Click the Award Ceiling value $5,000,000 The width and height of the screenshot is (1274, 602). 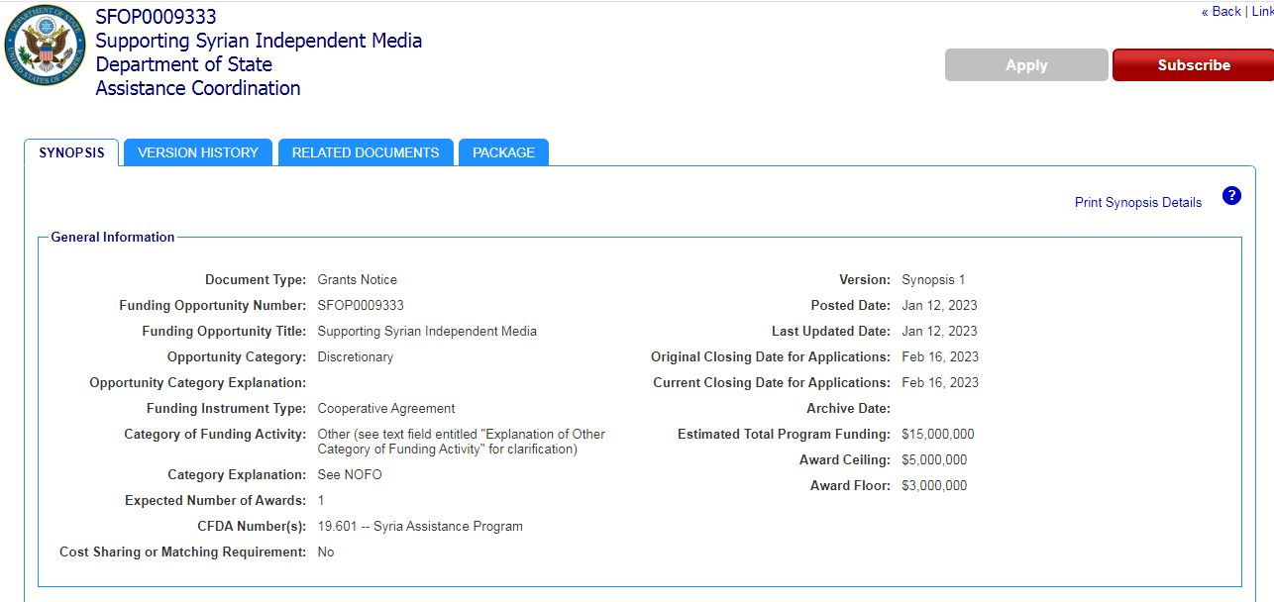tap(934, 460)
